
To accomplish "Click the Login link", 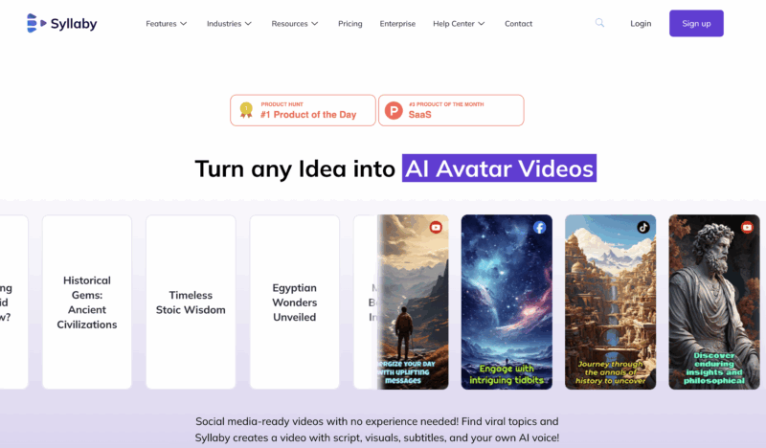I will coord(641,23).
